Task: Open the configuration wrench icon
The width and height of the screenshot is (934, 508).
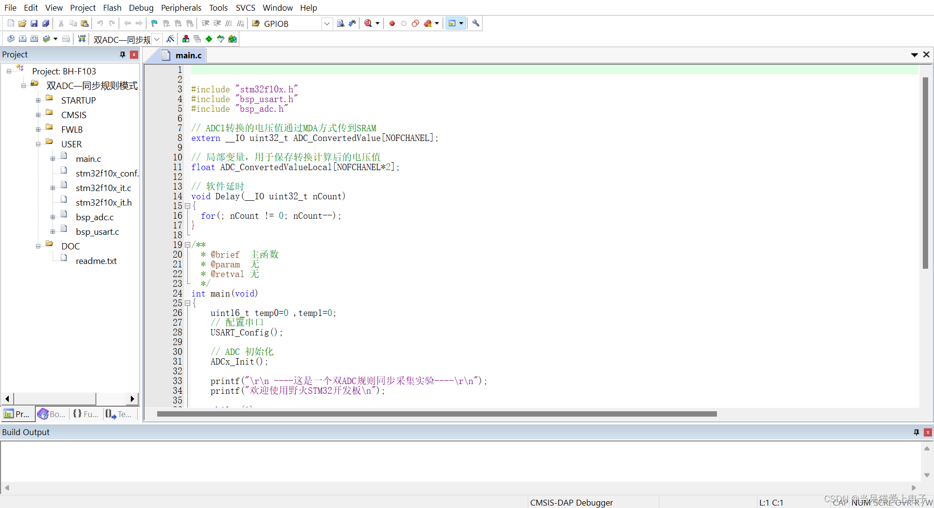Action: click(476, 23)
